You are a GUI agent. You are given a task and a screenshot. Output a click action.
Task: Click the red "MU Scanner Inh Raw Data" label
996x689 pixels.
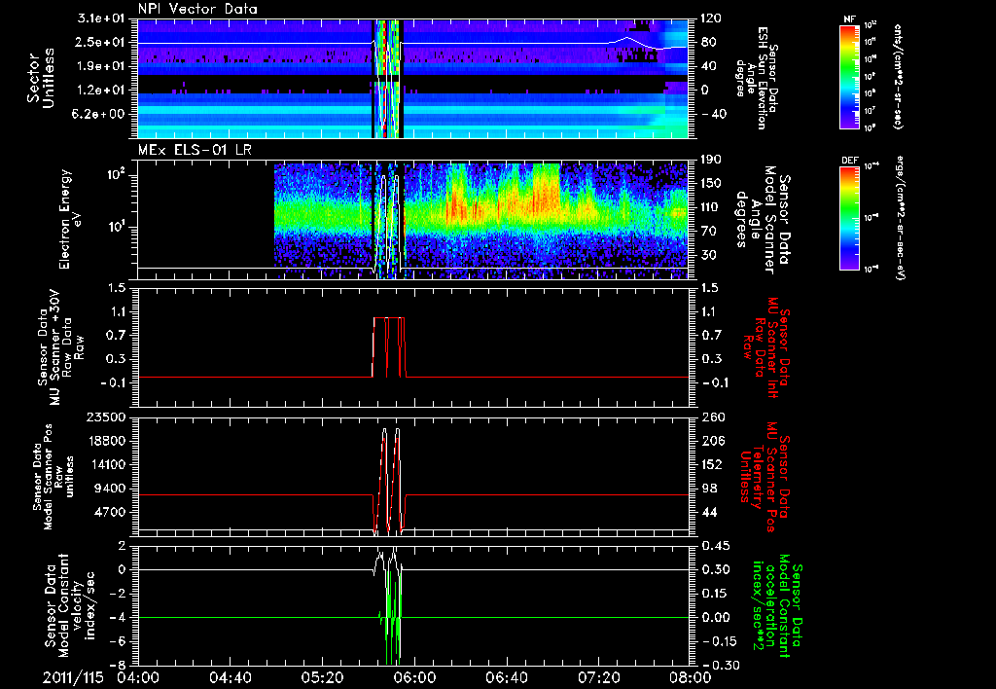pos(765,348)
